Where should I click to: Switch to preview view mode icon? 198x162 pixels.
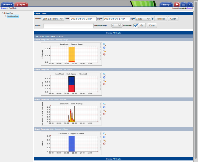[190, 4]
